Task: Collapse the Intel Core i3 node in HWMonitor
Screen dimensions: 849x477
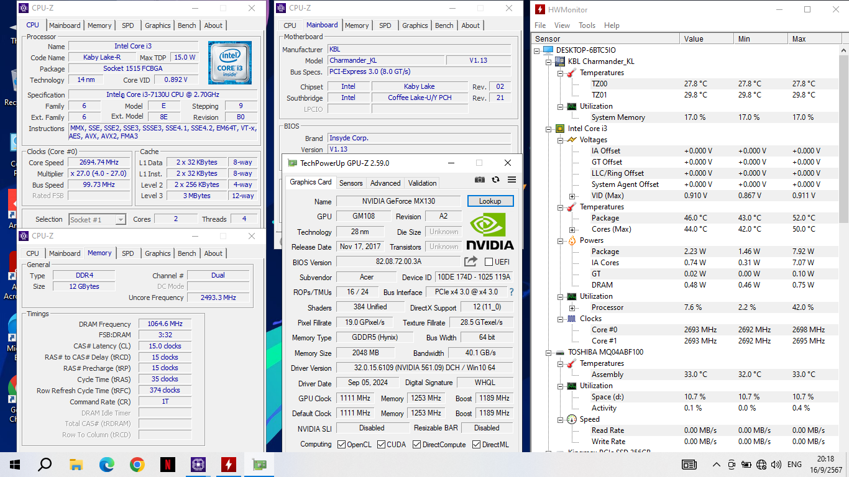Action: (x=549, y=129)
